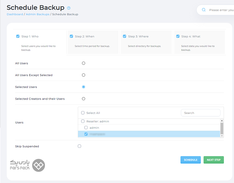Click the 'Skip Suspended' label
Screen dimensions: 234x183
point(27,146)
